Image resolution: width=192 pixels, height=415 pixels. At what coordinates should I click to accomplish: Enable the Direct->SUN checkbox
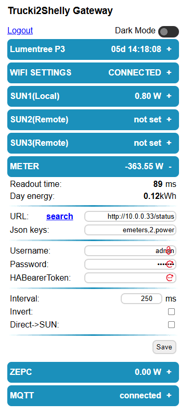pyautogui.click(x=171, y=325)
